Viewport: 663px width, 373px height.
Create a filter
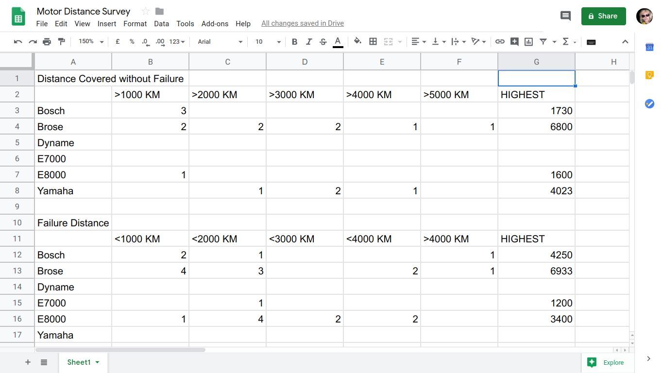click(x=543, y=42)
